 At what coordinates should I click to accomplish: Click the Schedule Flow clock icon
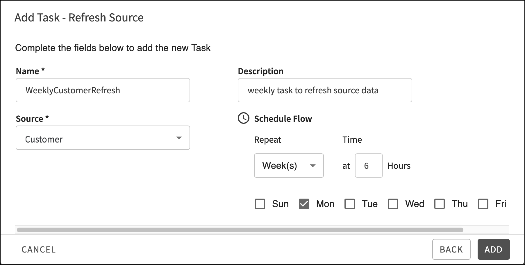(x=244, y=118)
